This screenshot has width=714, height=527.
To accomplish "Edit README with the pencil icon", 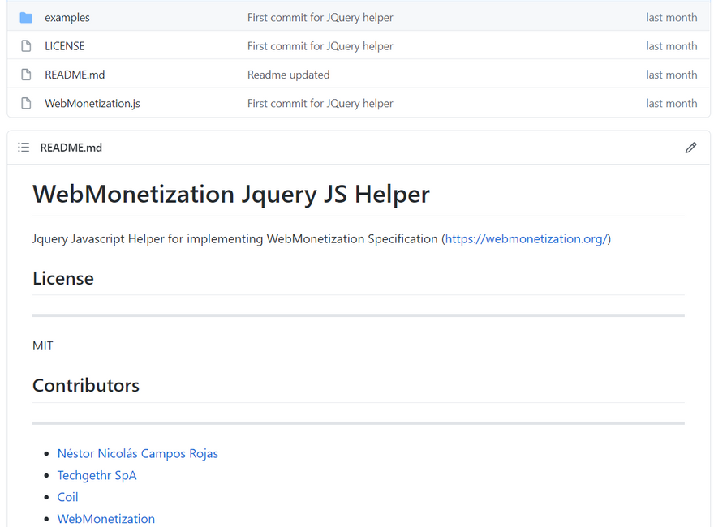I will (x=690, y=148).
